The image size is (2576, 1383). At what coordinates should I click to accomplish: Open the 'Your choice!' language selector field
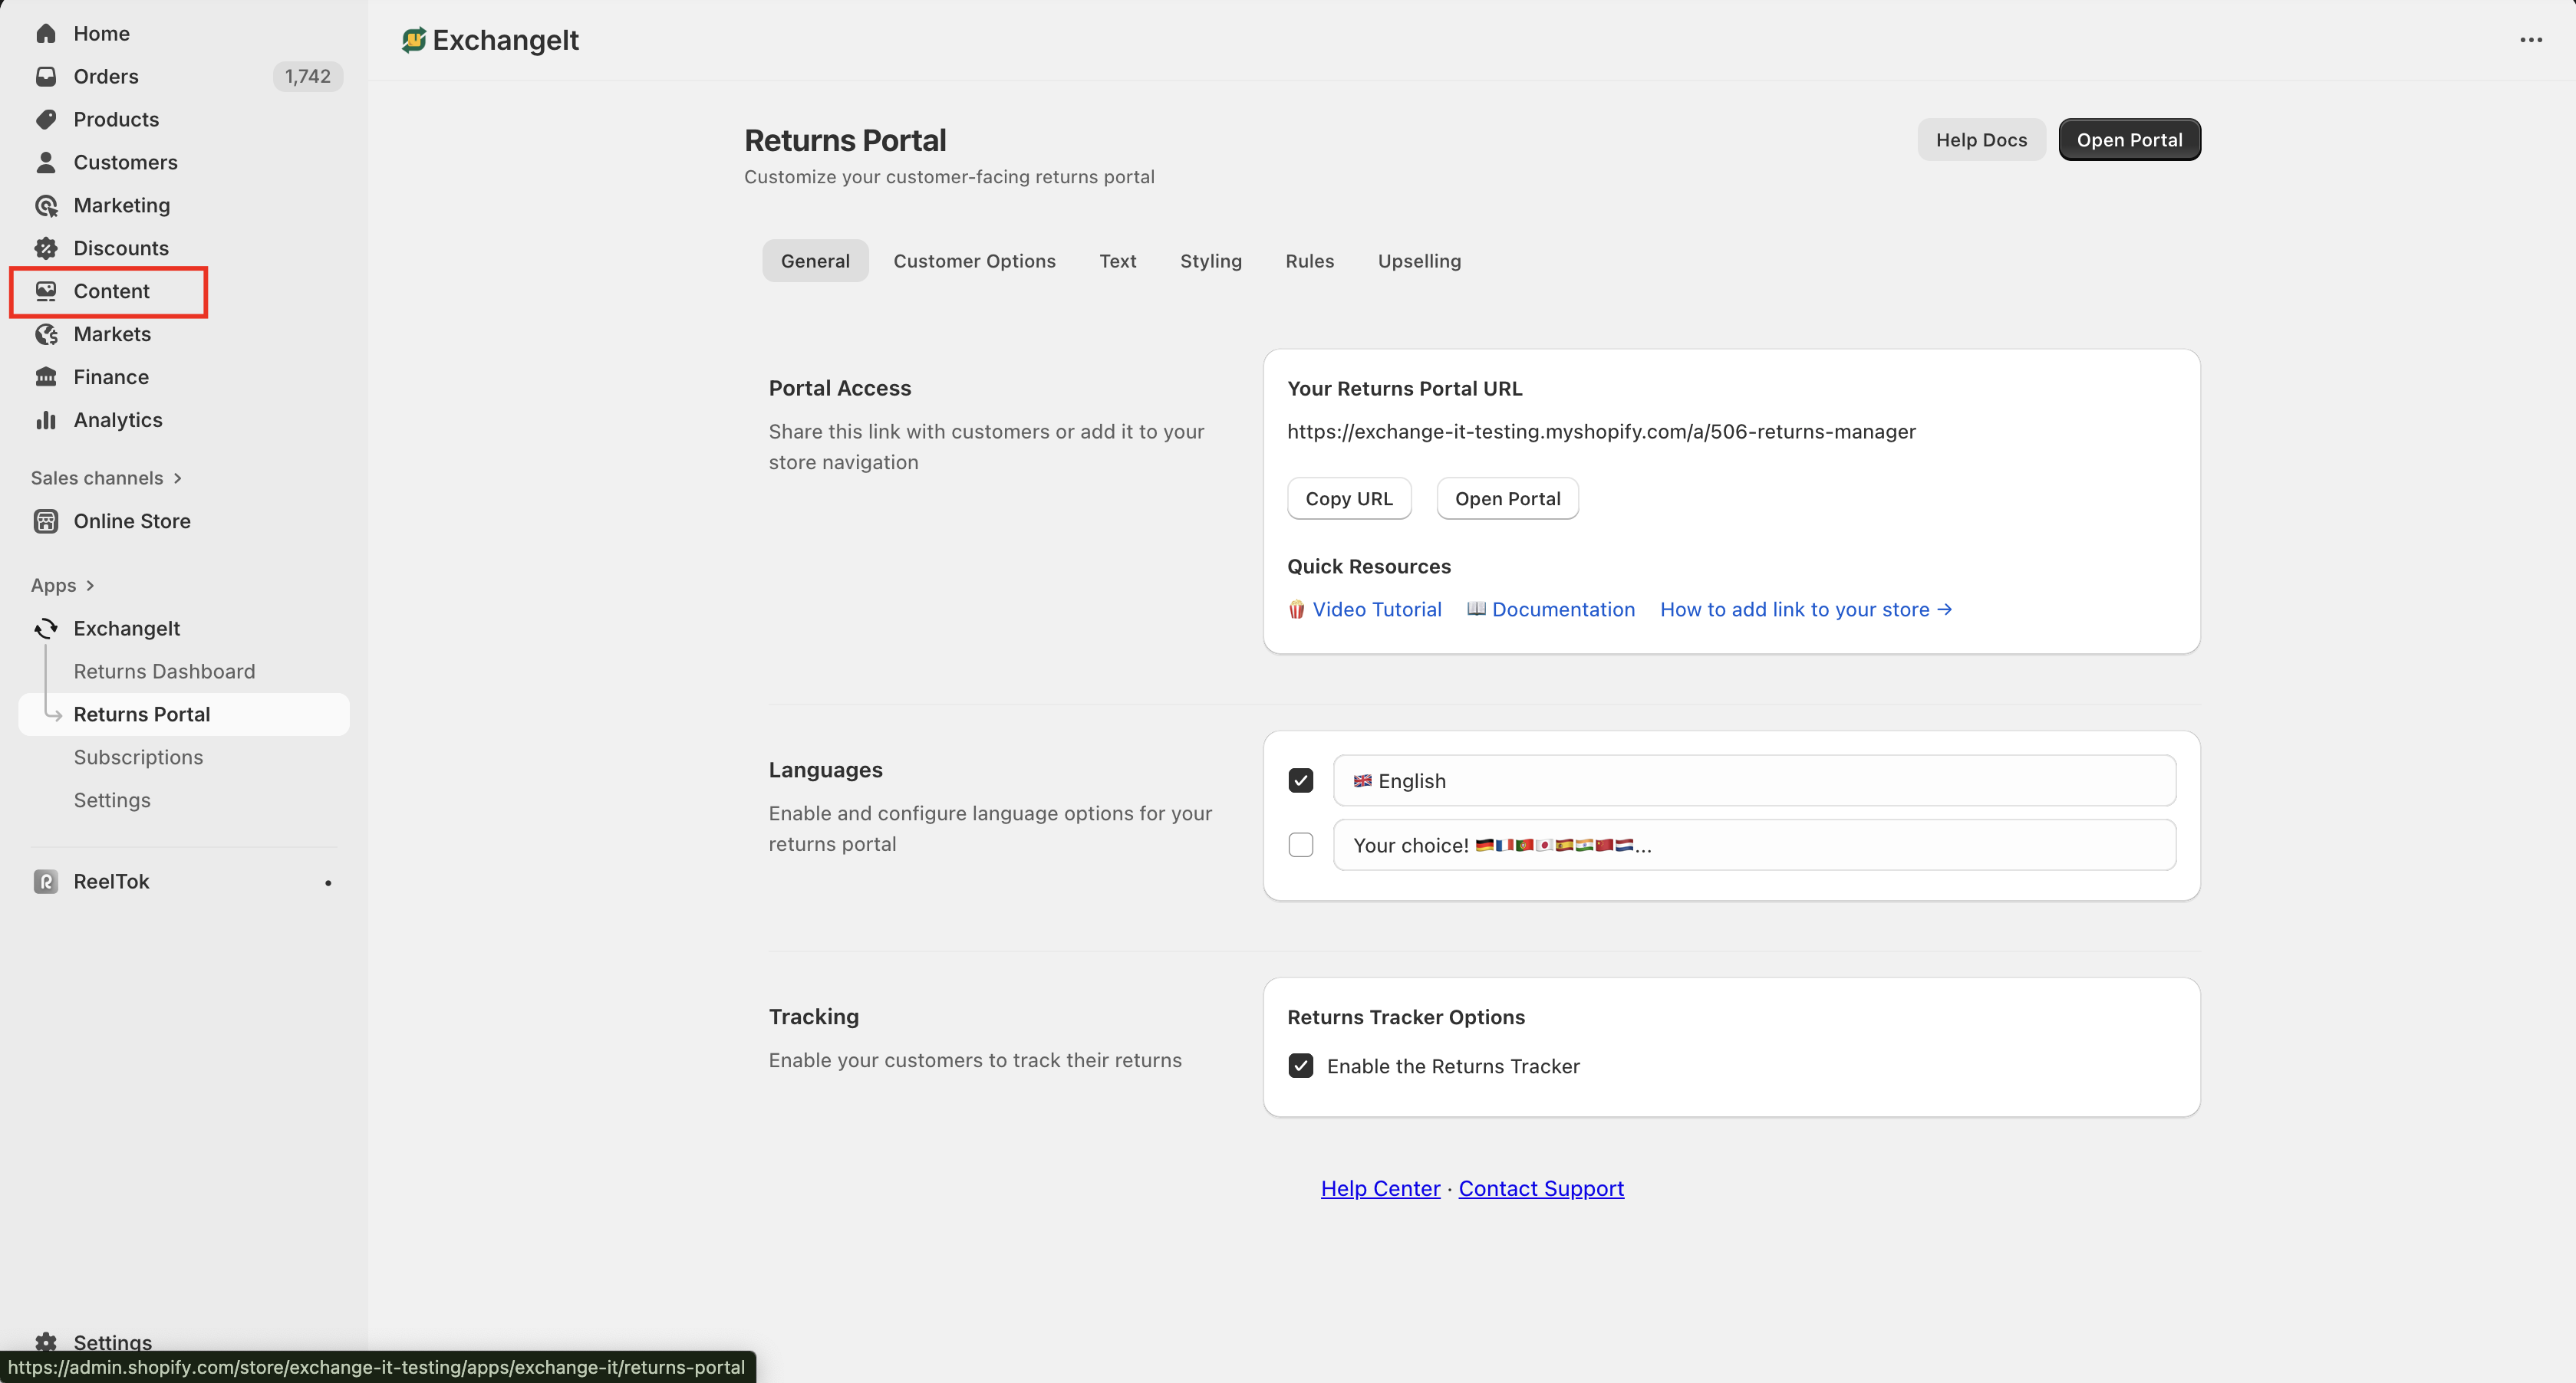(1753, 846)
